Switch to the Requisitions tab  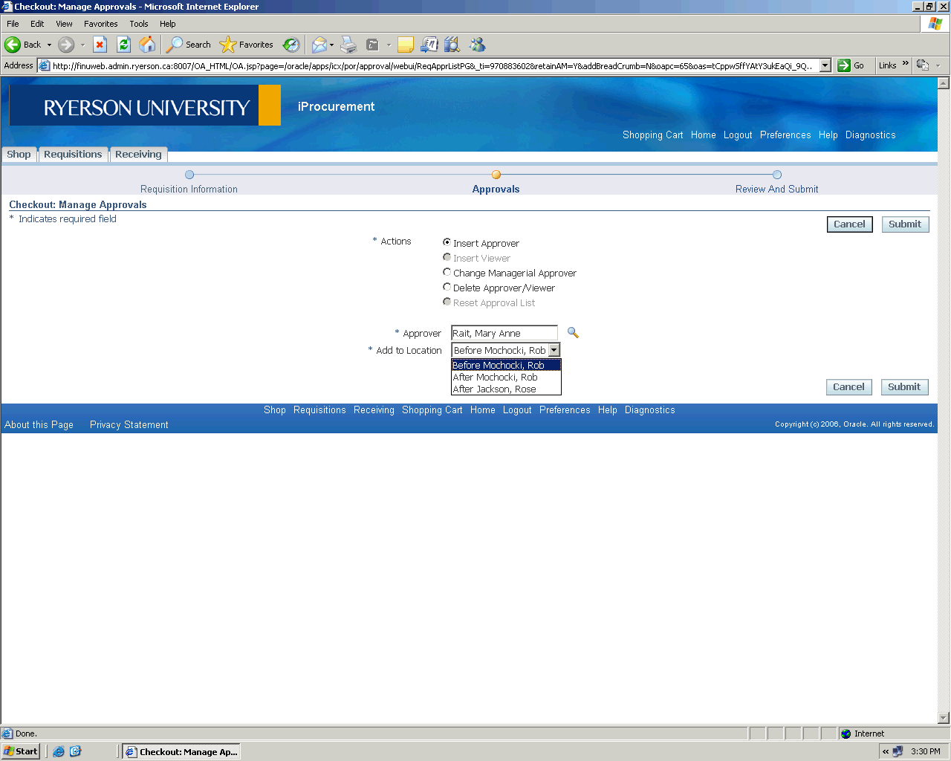tap(73, 155)
